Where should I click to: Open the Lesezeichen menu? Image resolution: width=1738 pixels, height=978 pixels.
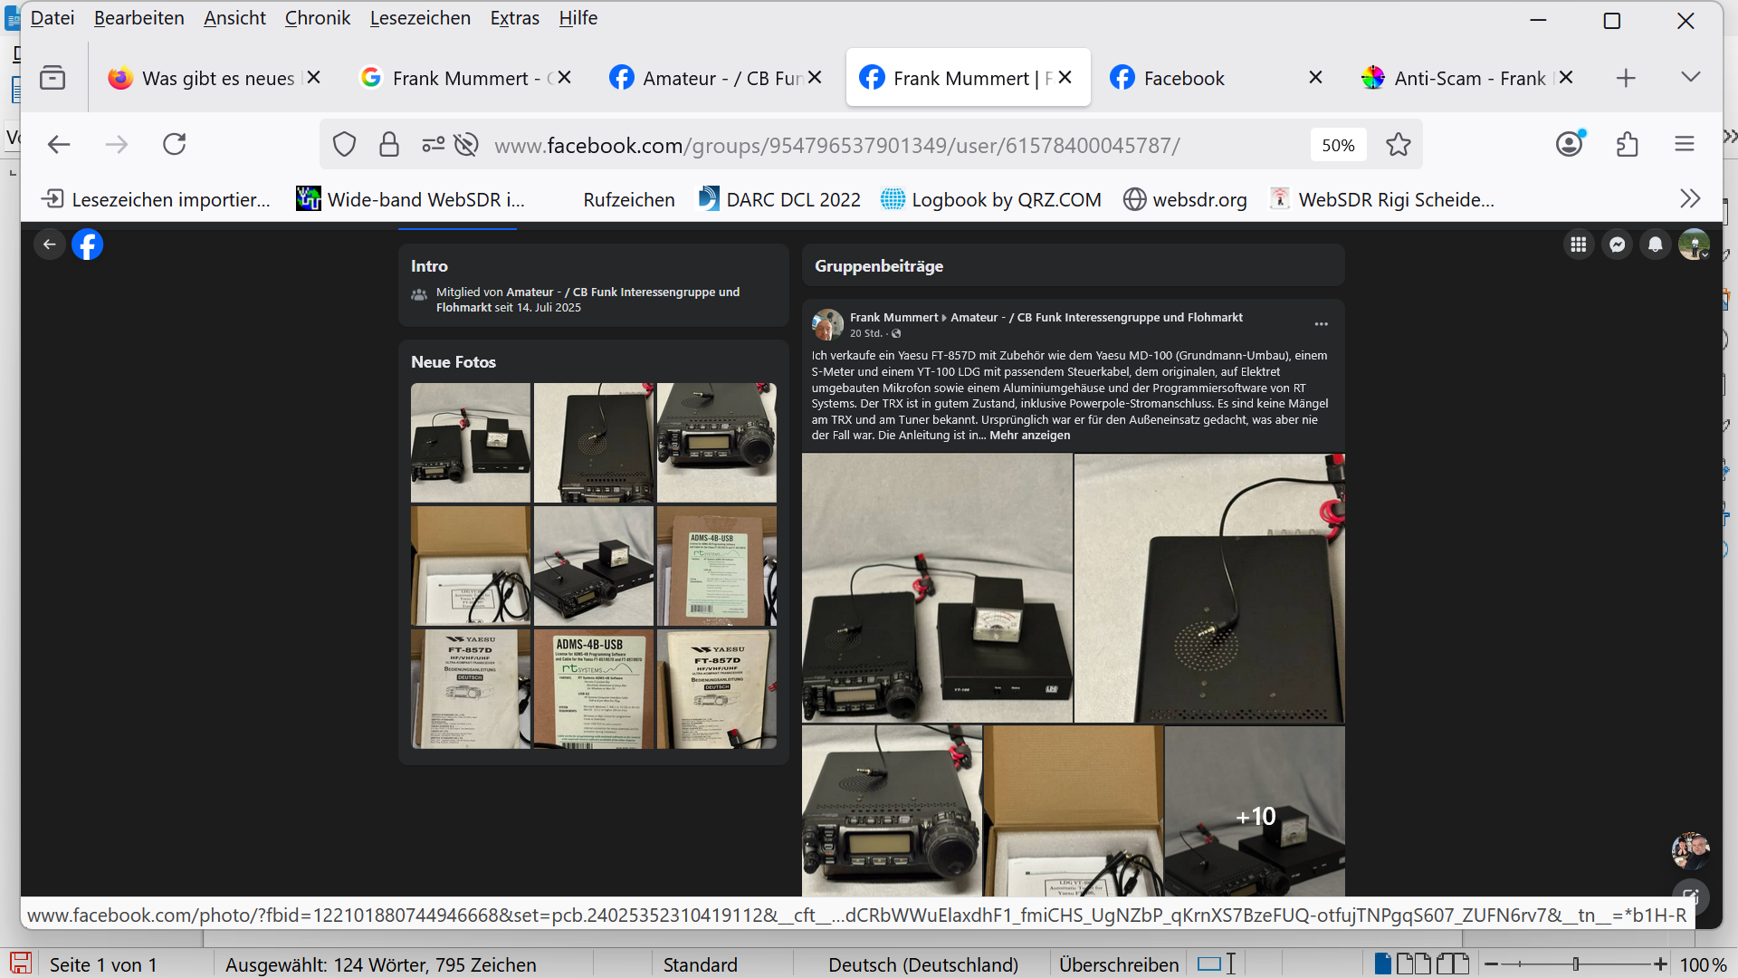pos(420,18)
